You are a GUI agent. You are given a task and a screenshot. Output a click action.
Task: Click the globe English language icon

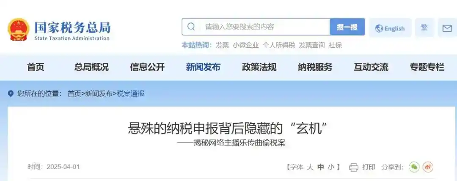click(379, 28)
